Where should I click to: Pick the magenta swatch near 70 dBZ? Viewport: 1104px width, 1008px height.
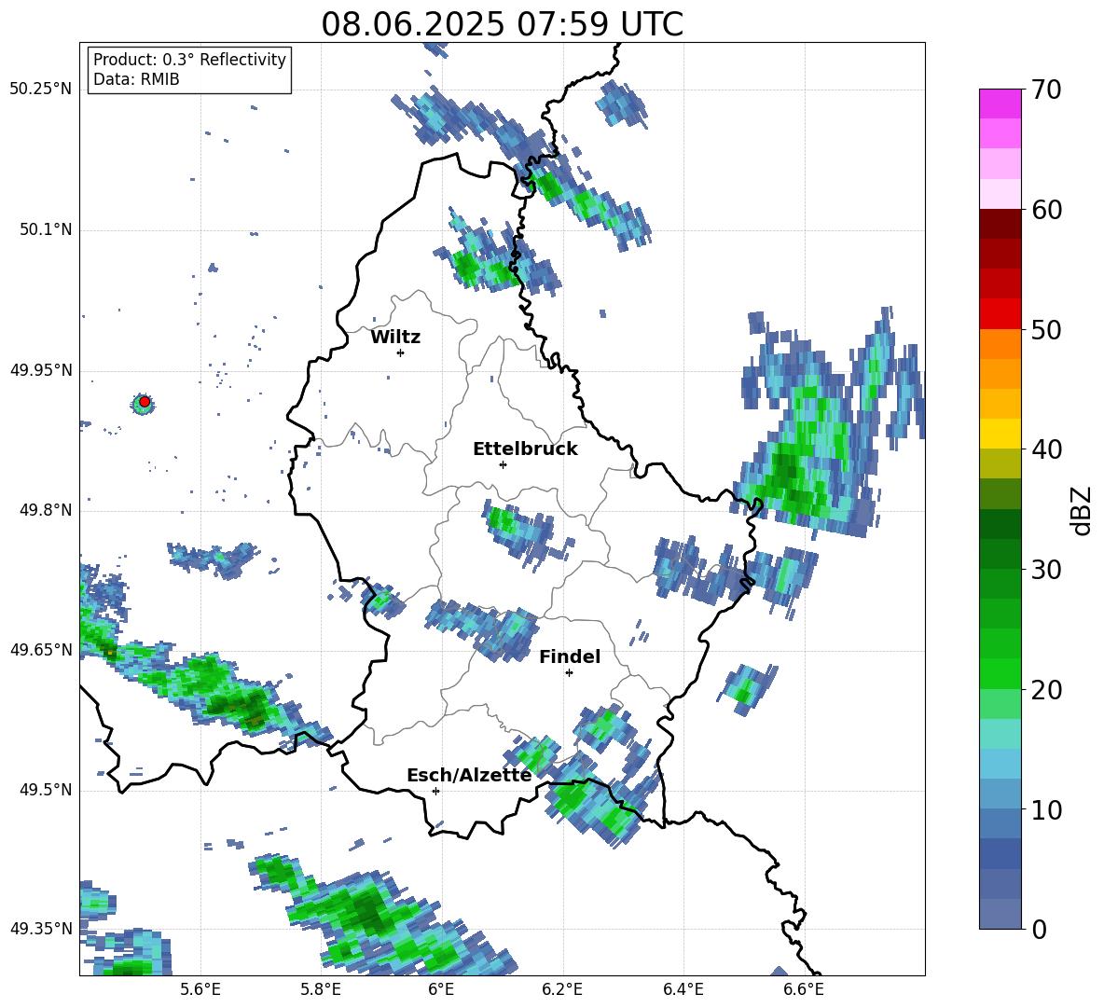click(1000, 104)
